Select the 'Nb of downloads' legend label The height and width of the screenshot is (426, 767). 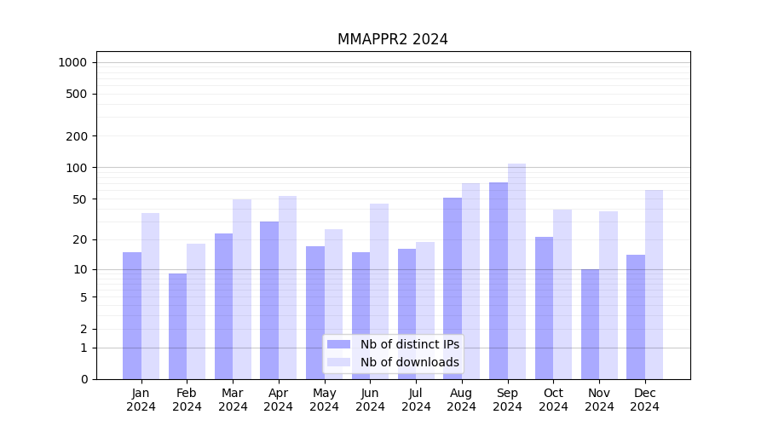[409, 362]
